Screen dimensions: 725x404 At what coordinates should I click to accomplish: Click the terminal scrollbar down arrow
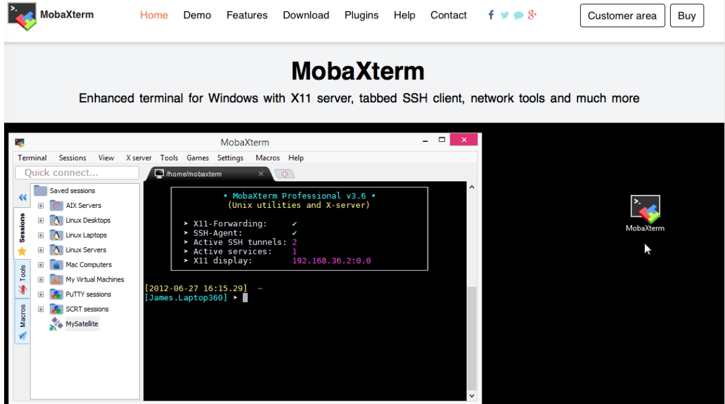click(471, 396)
